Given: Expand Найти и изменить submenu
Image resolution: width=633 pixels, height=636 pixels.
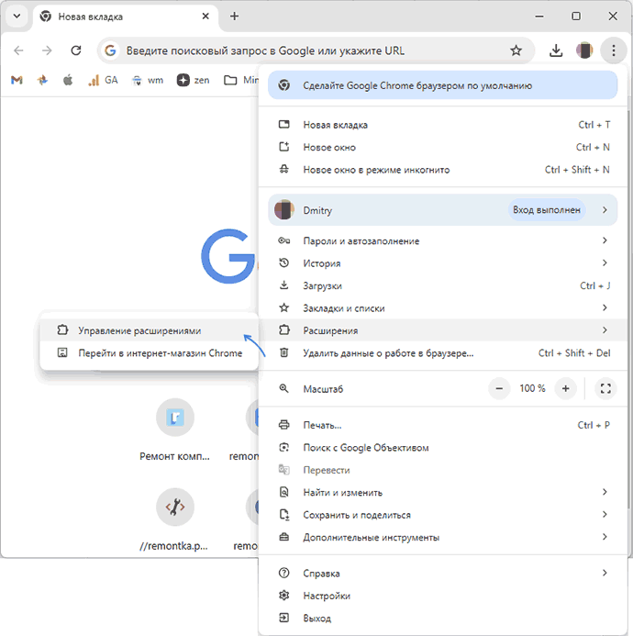Looking at the screenshot, I should pyautogui.click(x=442, y=493).
